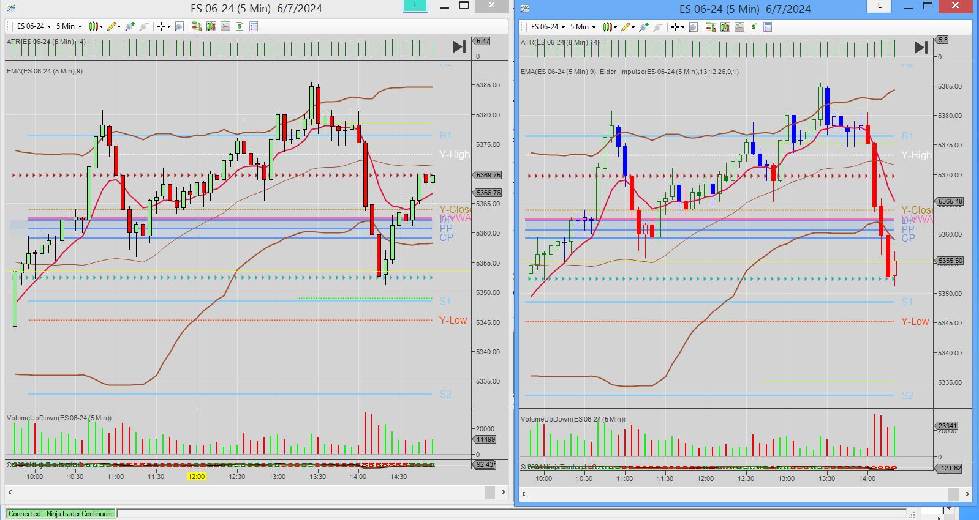The width and height of the screenshot is (979, 520).
Task: Click S2 pivot label in right chart
Action: coord(907,395)
